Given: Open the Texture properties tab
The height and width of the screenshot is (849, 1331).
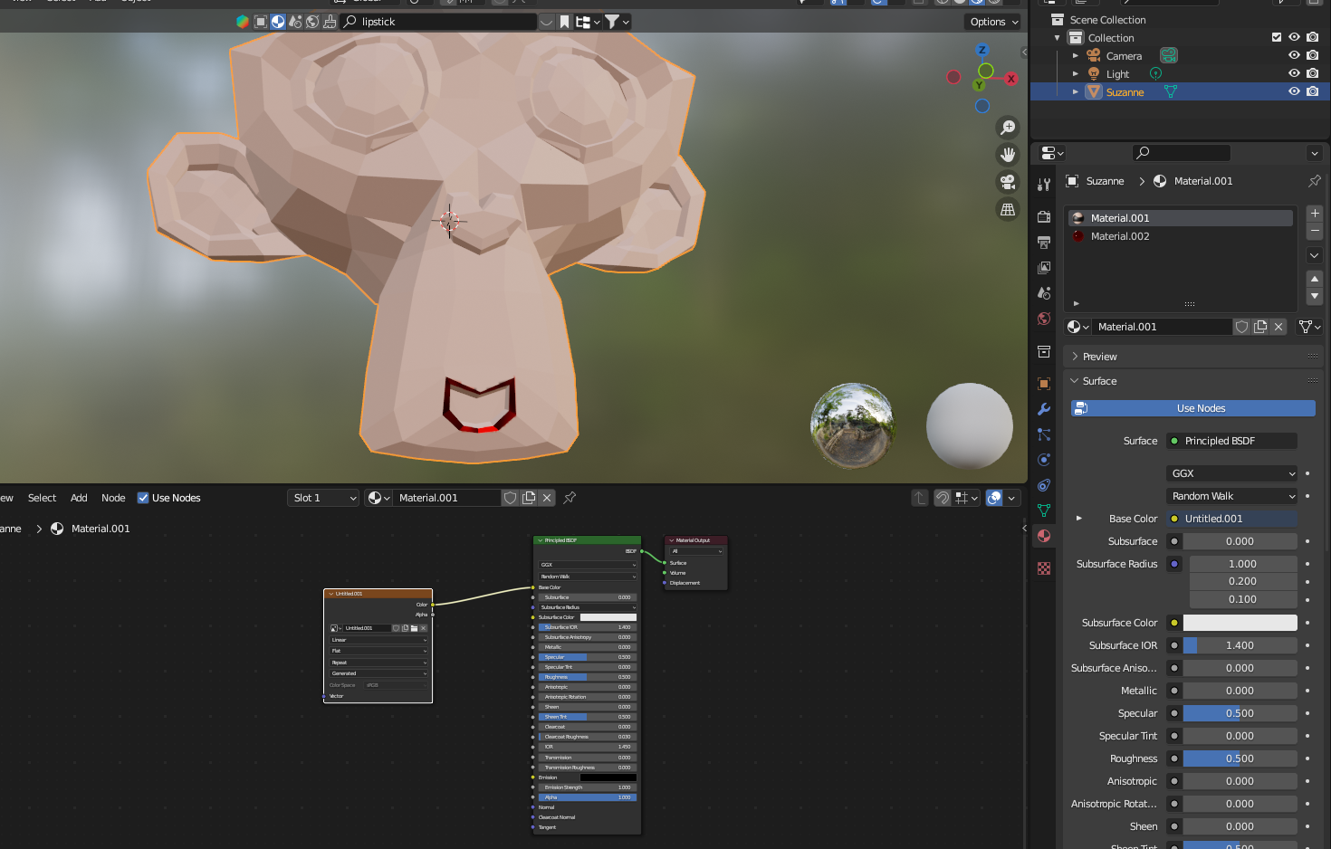Looking at the screenshot, I should [x=1044, y=568].
